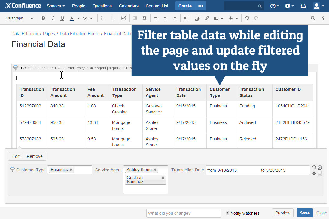
Task: Open the Paragraph style dropdown
Action: pos(19,18)
